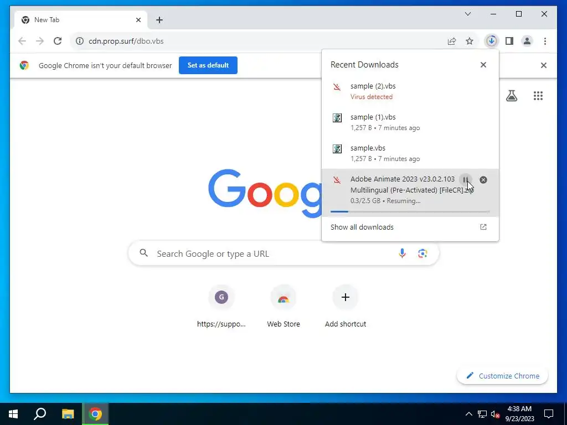Image resolution: width=567 pixels, height=425 pixels.
Task: Cancel the Adobe Animate zip download
Action: [x=483, y=180]
